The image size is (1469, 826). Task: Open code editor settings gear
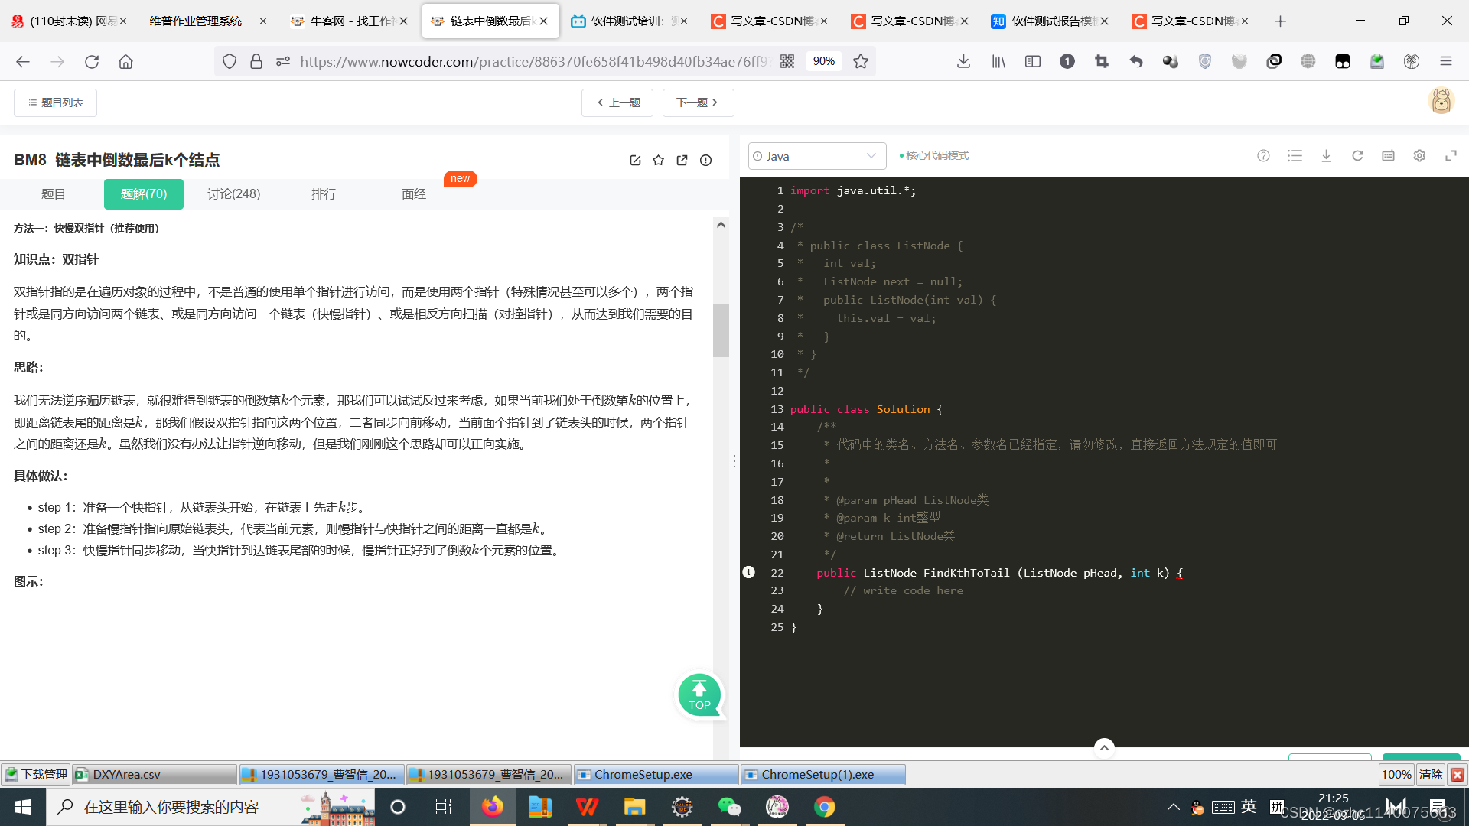(1419, 155)
